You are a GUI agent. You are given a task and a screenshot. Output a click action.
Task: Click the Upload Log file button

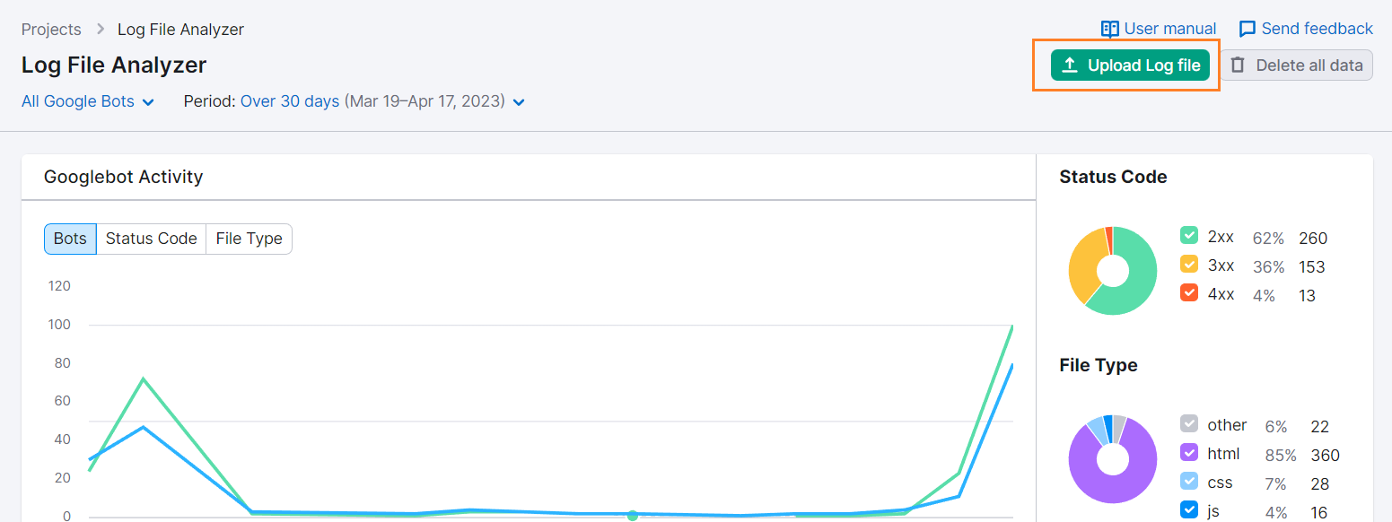click(1131, 65)
